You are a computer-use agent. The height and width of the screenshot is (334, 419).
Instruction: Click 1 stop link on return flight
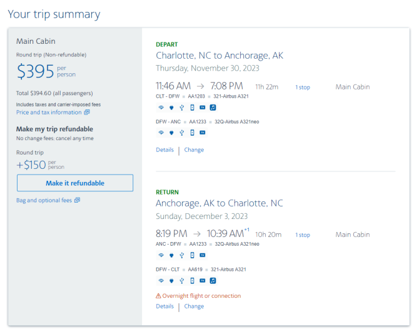click(303, 235)
